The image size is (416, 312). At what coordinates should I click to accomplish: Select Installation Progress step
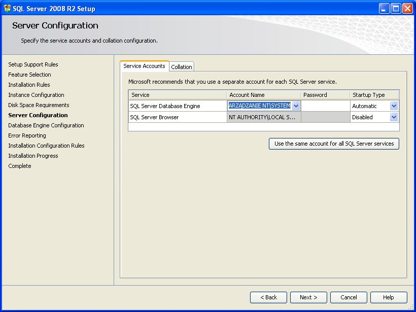(x=33, y=156)
